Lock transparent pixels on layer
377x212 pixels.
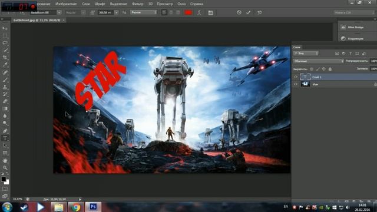[312, 69]
